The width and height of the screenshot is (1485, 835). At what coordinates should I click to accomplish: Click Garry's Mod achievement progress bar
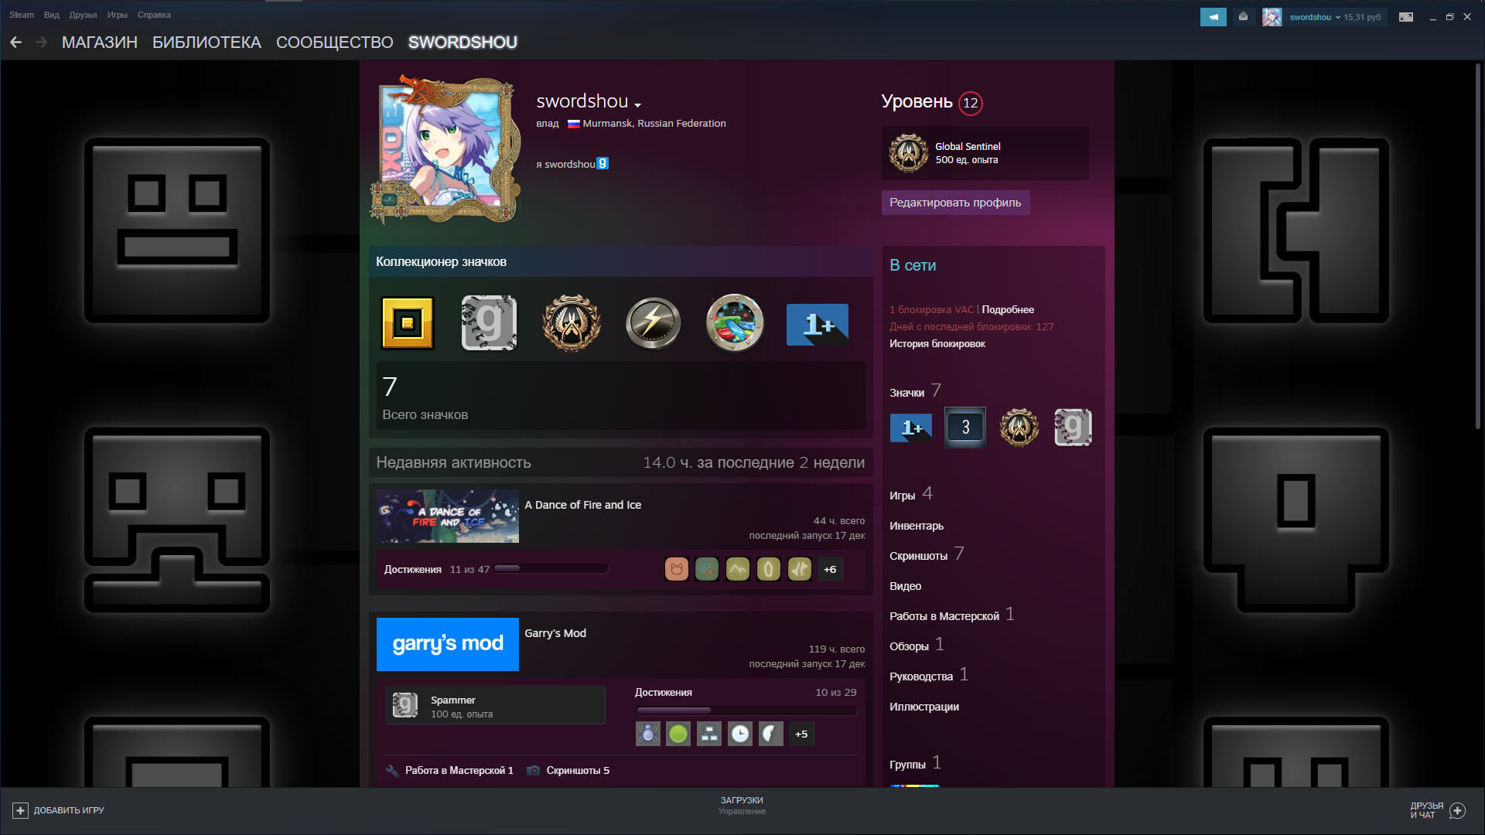746,711
